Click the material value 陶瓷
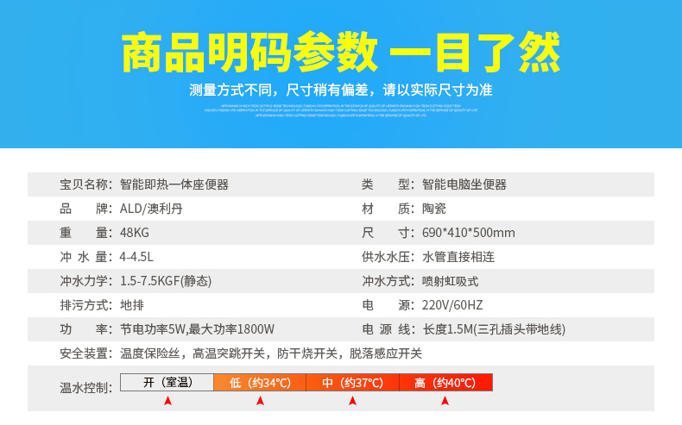This screenshot has height=425, width=682. [433, 209]
